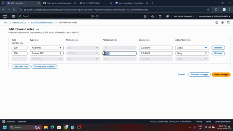Bookmark this page with star icon

208,10
